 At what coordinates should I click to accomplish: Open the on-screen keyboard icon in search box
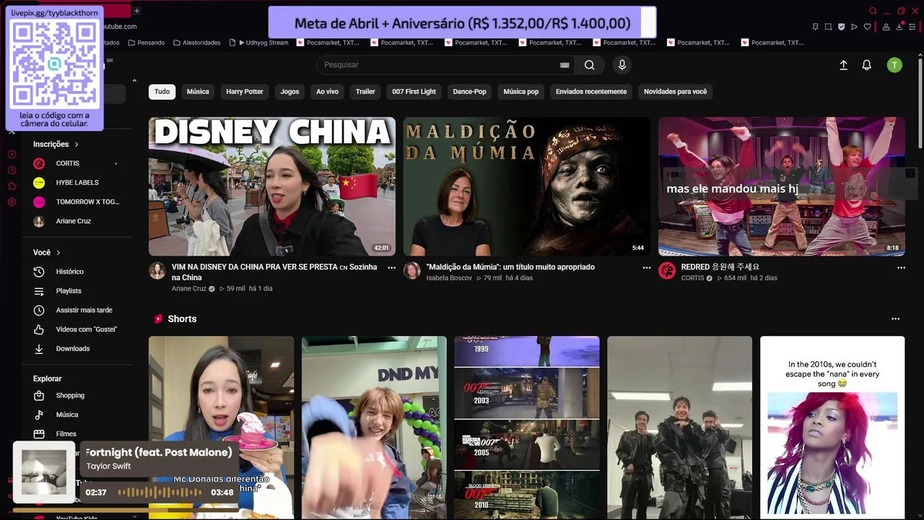(565, 65)
